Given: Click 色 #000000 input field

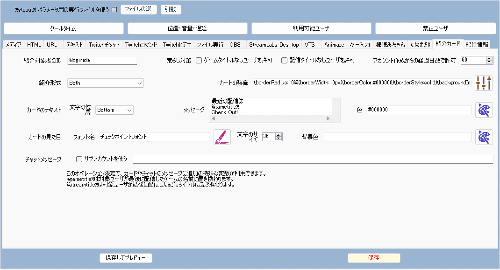Looking at the screenshot, I should coord(419,110).
